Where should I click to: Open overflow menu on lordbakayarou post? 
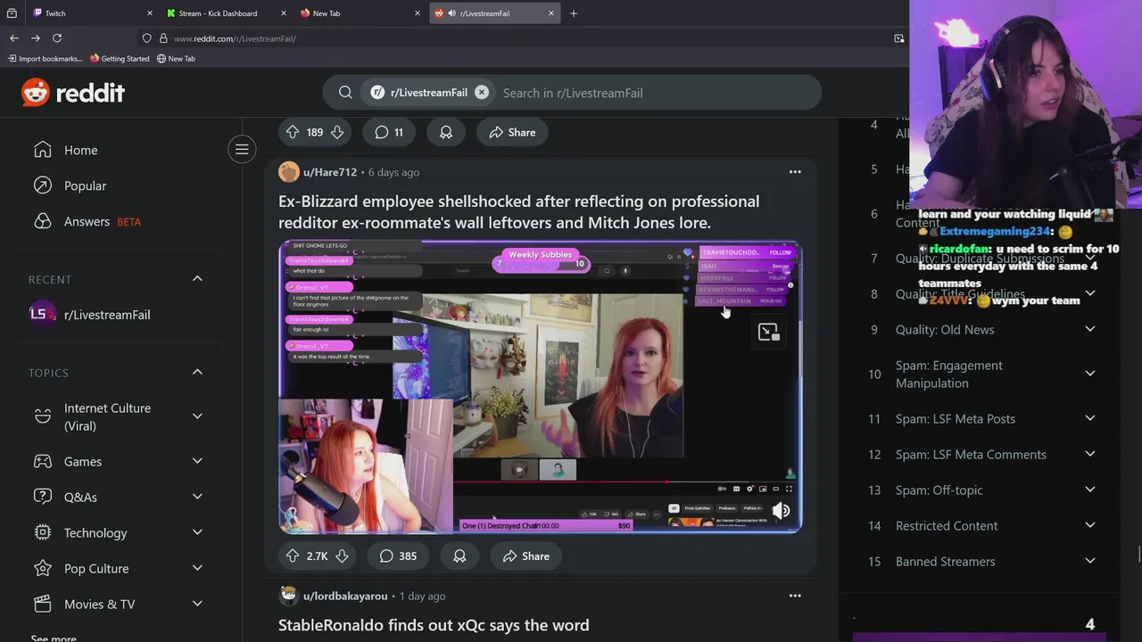click(x=795, y=596)
